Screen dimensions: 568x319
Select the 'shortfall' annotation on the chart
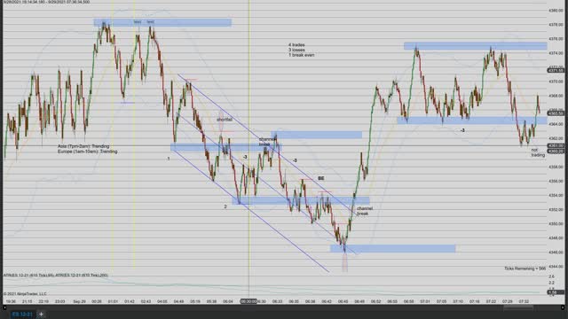(x=225, y=120)
